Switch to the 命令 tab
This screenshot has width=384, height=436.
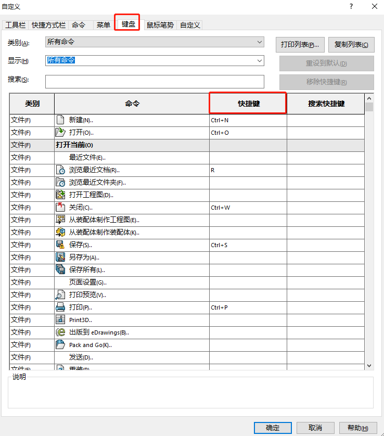[79, 25]
